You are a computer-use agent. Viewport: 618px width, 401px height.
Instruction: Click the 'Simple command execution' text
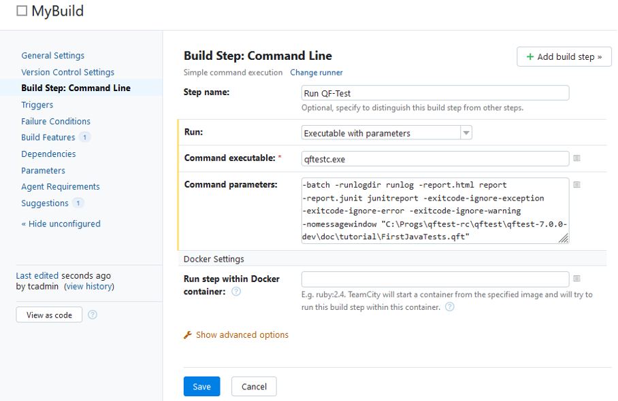[233, 73]
